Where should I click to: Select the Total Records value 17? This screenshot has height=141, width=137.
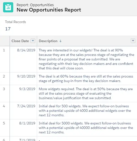8,29
